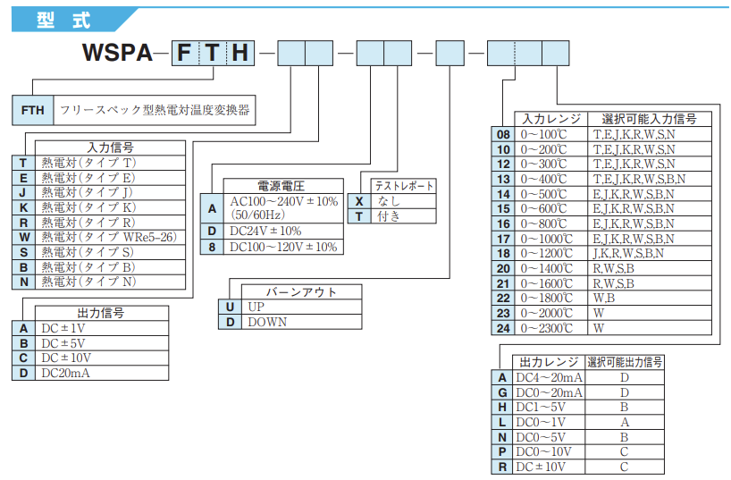Click the 選択可能入力信号 column header
Image resolution: width=731 pixels, height=480 pixels.
click(650, 119)
